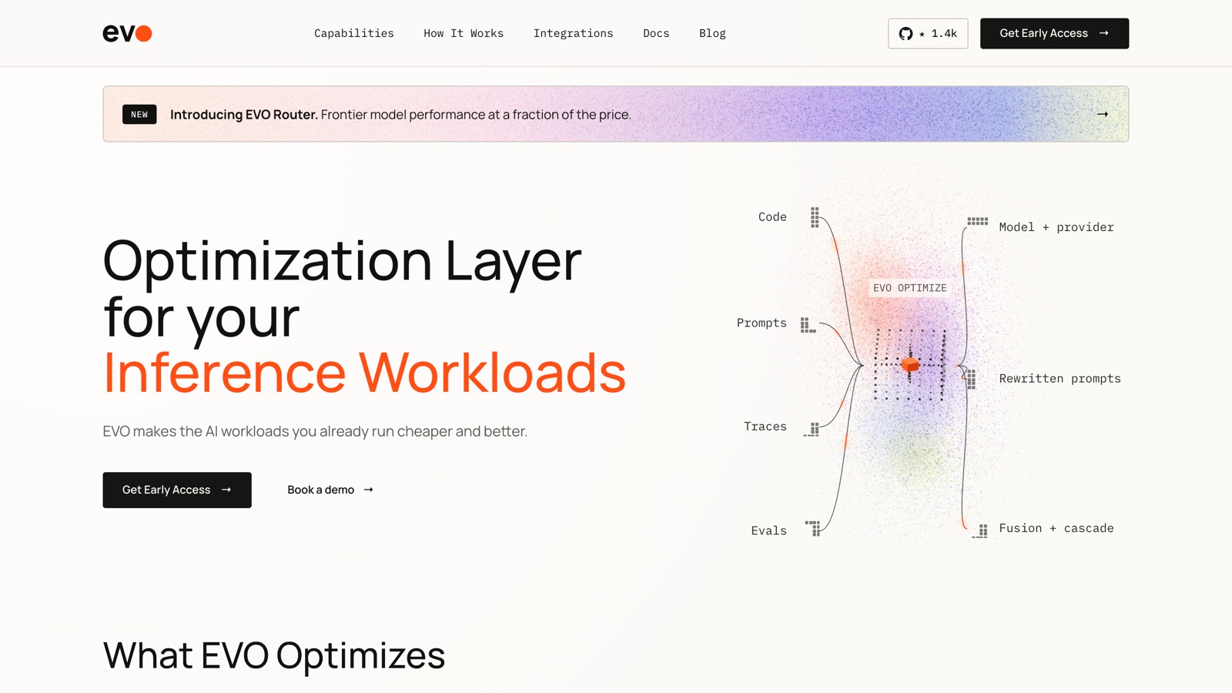This screenshot has width=1232, height=693.
Task: Click the EVO makes the AI workloads tagline
Action: [x=315, y=431]
